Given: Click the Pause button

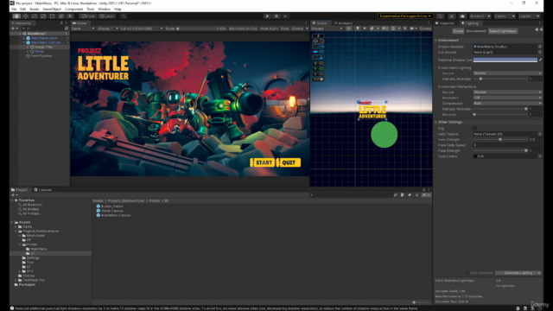Looking at the screenshot, I should pyautogui.click(x=276, y=16).
